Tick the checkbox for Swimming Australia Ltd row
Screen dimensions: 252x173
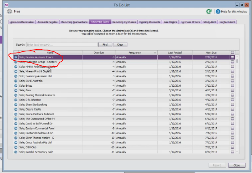[x=232, y=76]
